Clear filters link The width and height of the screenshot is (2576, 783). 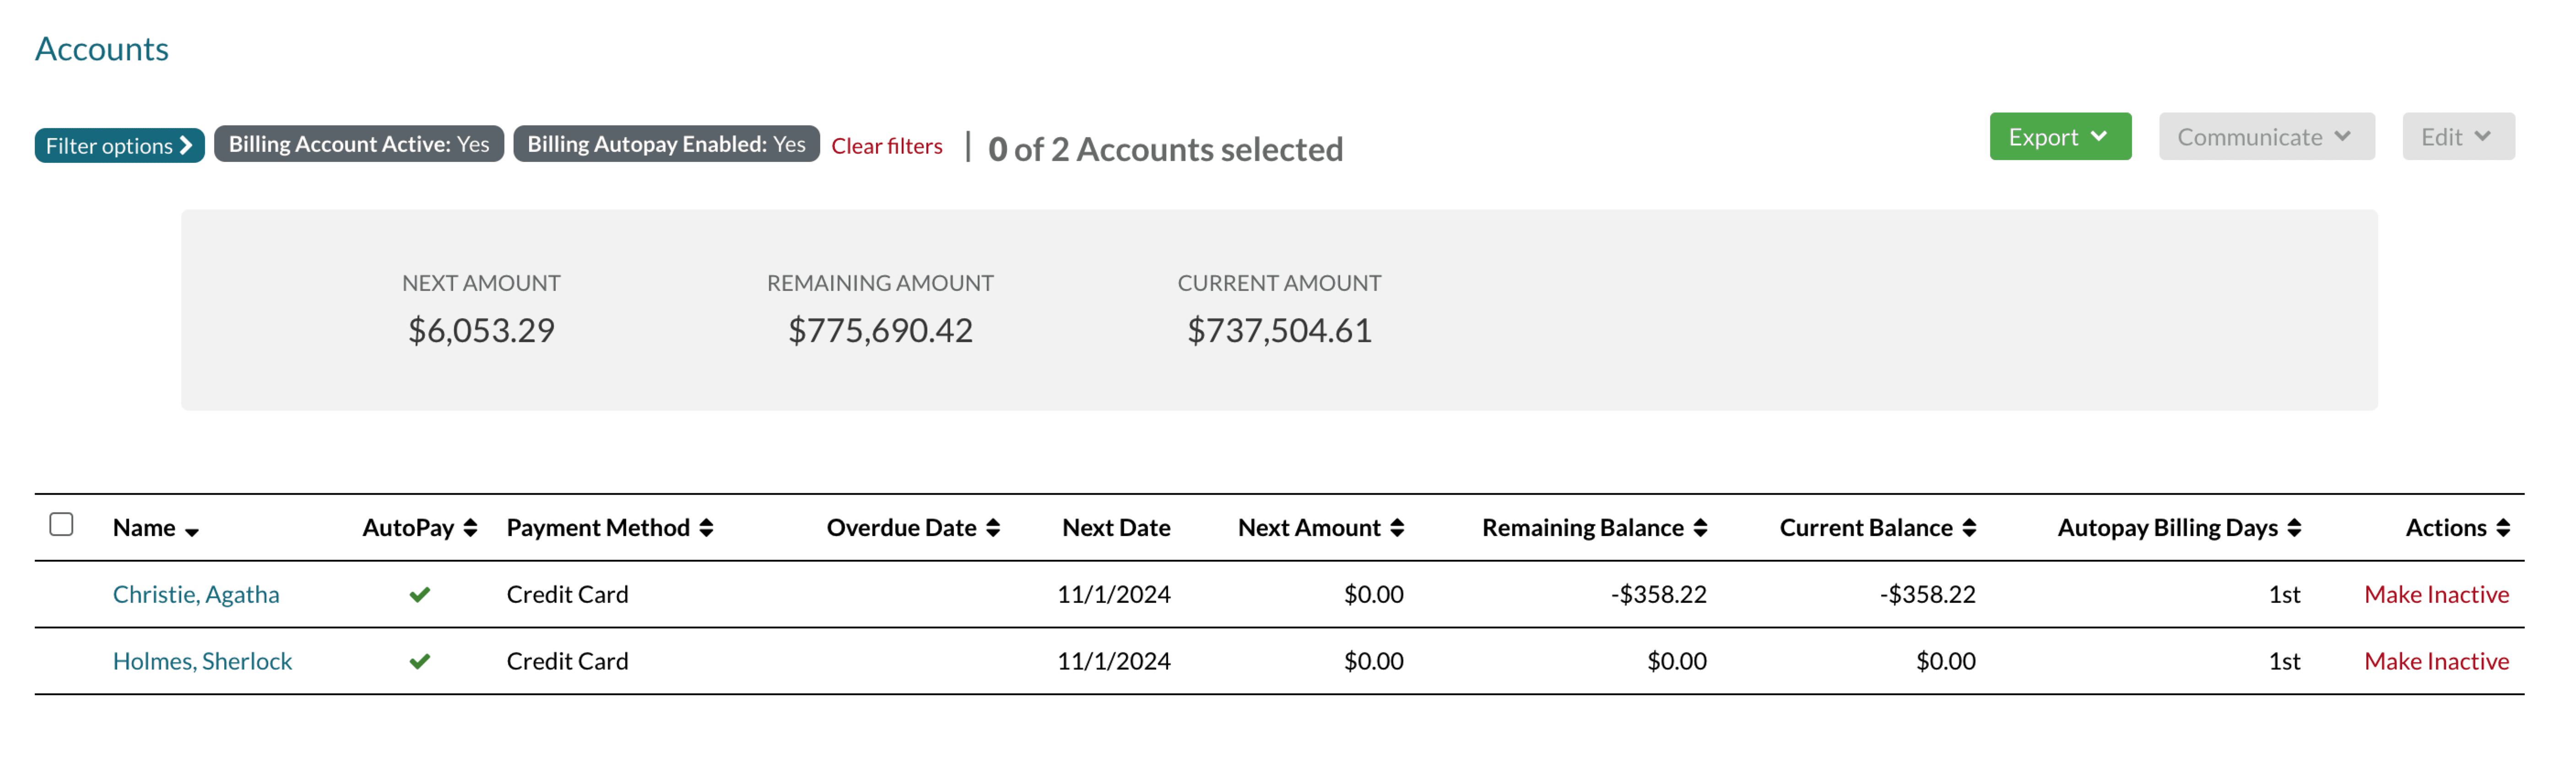(x=886, y=146)
